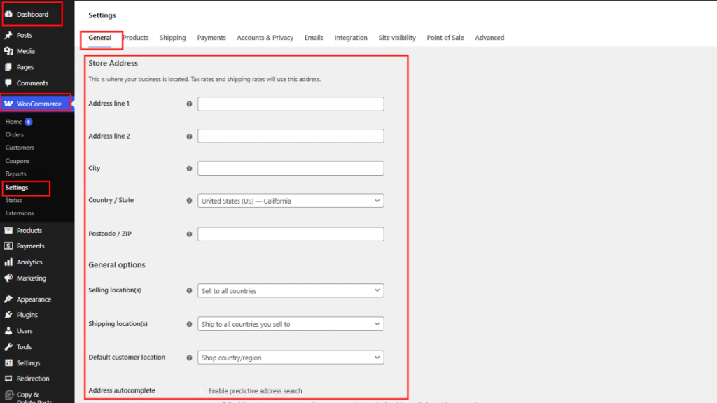Click the Plugins icon in the sidebar
The width and height of the screenshot is (717, 403).
click(9, 315)
